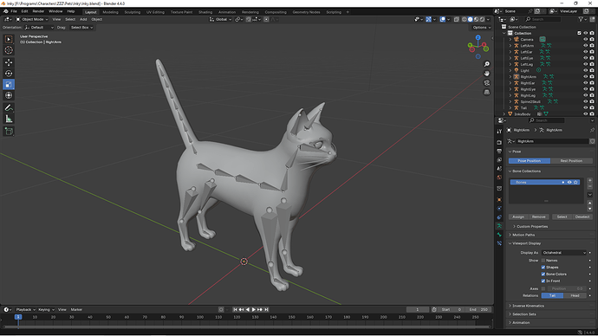Select the Transform tool

(x=9, y=95)
